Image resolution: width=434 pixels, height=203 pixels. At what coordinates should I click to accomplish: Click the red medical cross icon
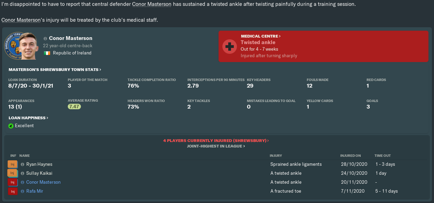click(229, 46)
